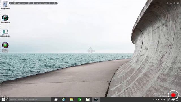Open the network signal tray icon
181x102 pixels.
(x=161, y=99)
